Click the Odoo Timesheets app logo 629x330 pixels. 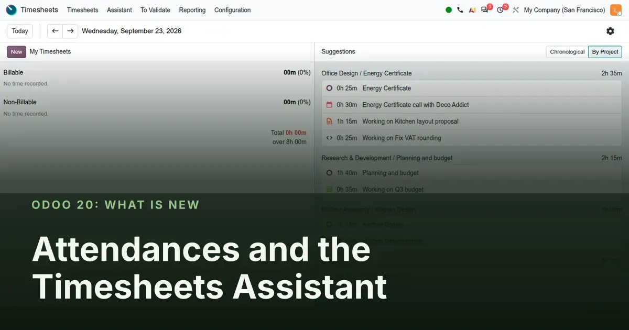pyautogui.click(x=11, y=10)
